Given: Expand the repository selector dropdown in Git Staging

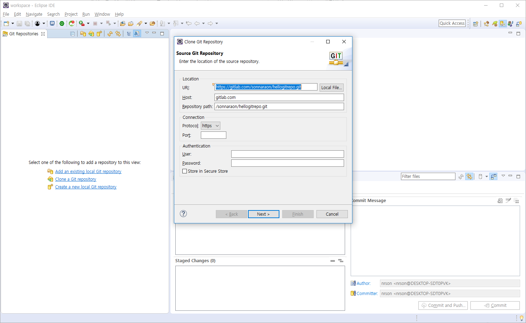Looking at the screenshot, I should pyautogui.click(x=487, y=177).
